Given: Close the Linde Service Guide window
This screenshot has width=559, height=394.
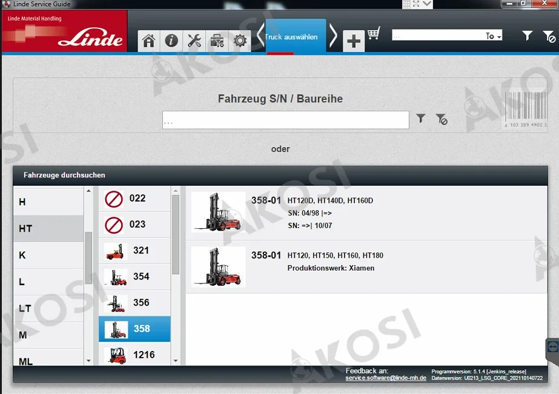Looking at the screenshot, I should click(544, 4).
